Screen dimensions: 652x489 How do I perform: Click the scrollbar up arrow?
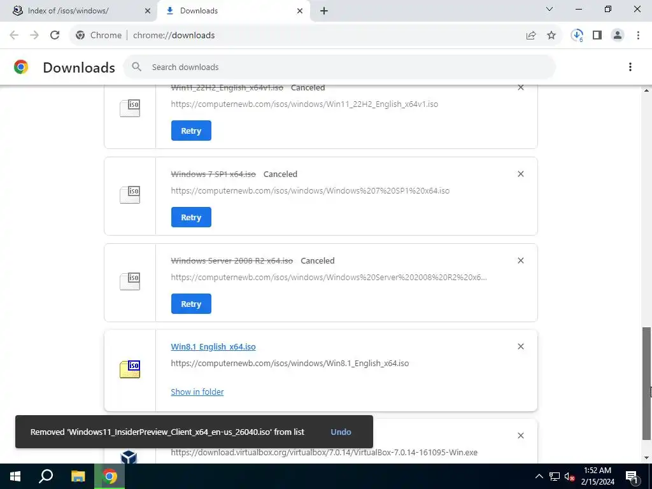click(646, 90)
